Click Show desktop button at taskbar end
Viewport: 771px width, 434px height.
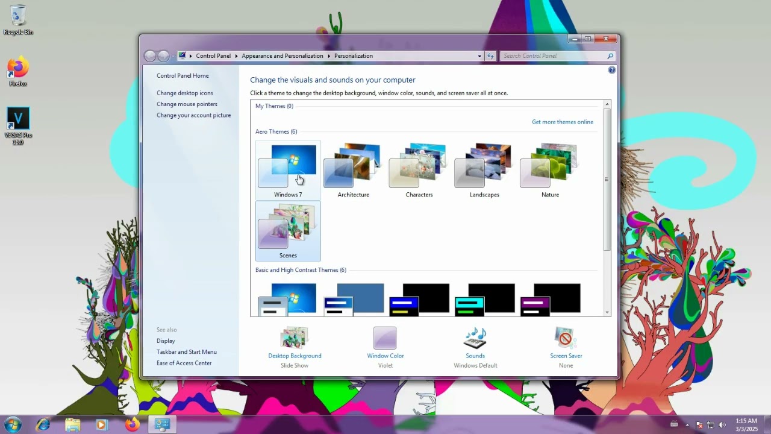click(x=767, y=424)
